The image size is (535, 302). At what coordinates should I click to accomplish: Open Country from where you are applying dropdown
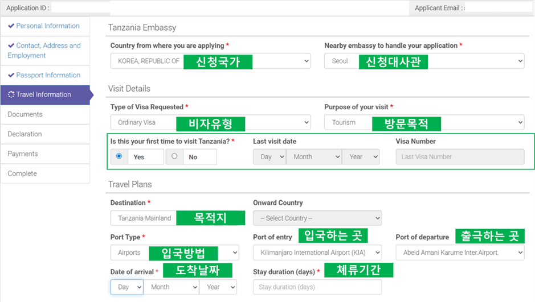tap(210, 61)
